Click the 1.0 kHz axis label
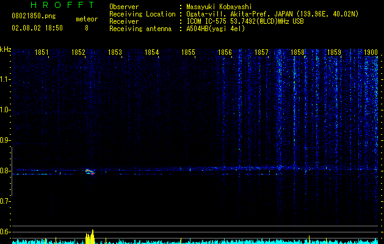This screenshot has width=384, height=244. (5, 110)
